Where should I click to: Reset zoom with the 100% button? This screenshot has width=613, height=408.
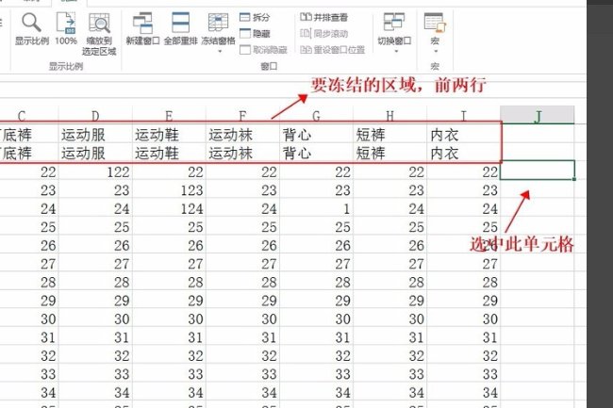(x=66, y=29)
